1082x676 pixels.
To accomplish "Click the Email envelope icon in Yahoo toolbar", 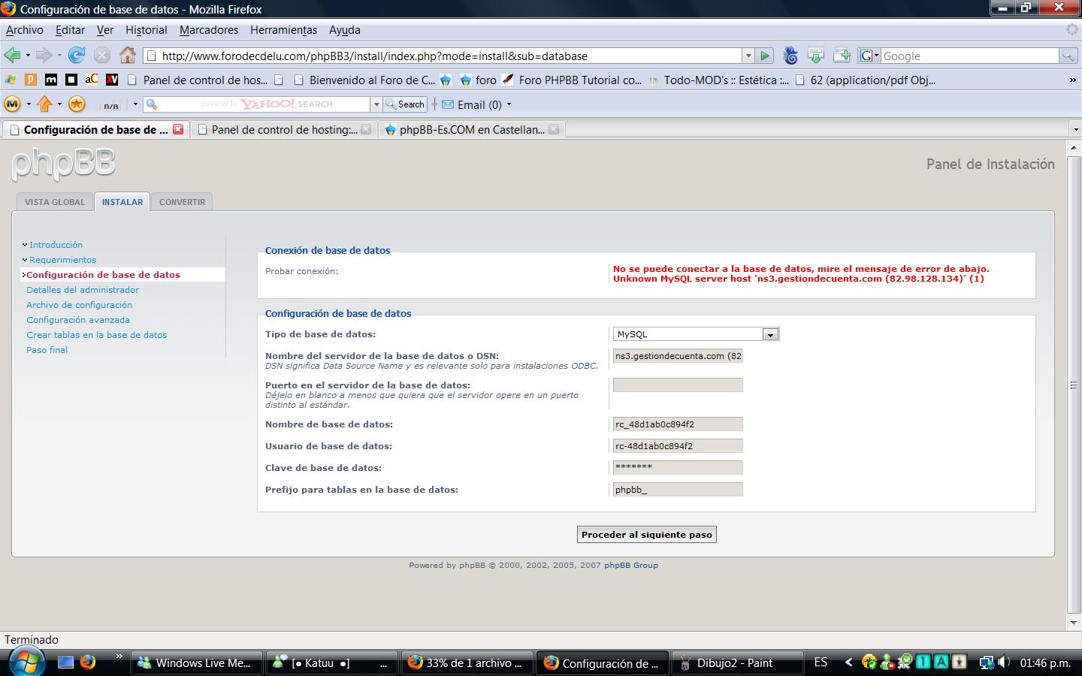I will (448, 104).
